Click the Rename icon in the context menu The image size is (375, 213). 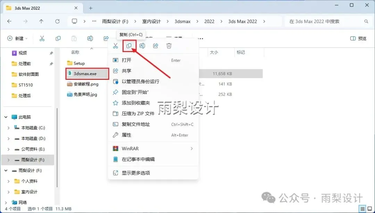(x=142, y=46)
